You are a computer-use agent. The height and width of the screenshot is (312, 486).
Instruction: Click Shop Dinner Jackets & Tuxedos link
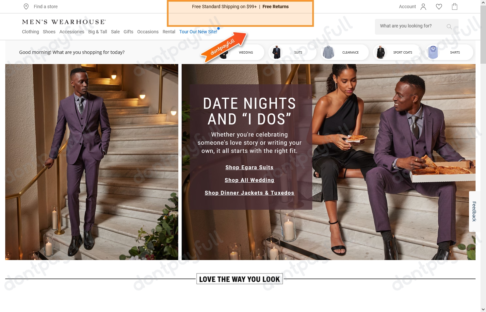point(250,193)
